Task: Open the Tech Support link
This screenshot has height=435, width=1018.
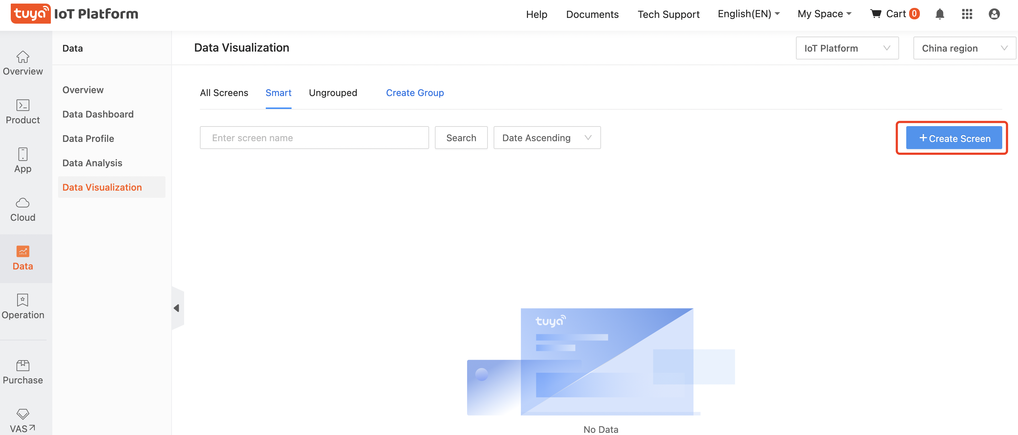Action: pos(668,15)
